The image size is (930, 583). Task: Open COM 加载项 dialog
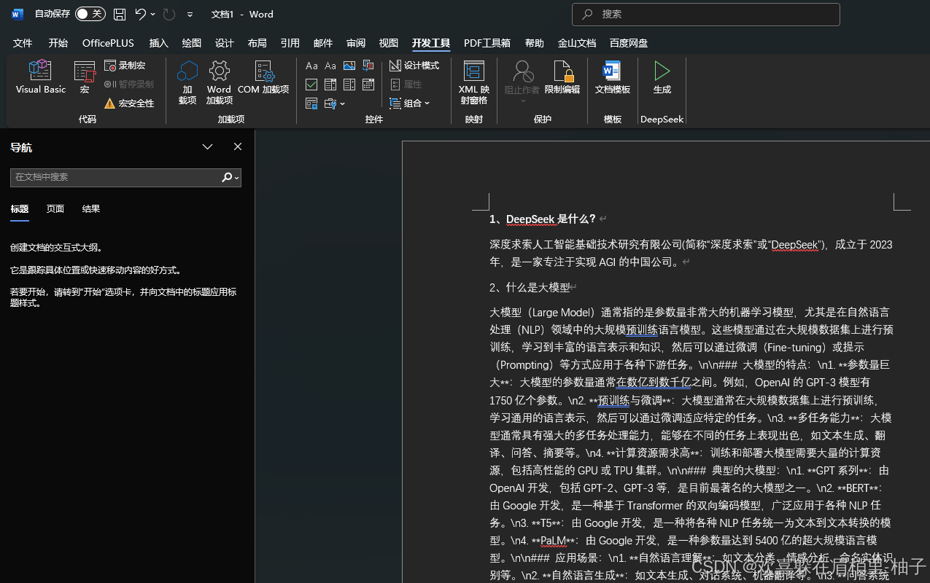[x=263, y=77]
